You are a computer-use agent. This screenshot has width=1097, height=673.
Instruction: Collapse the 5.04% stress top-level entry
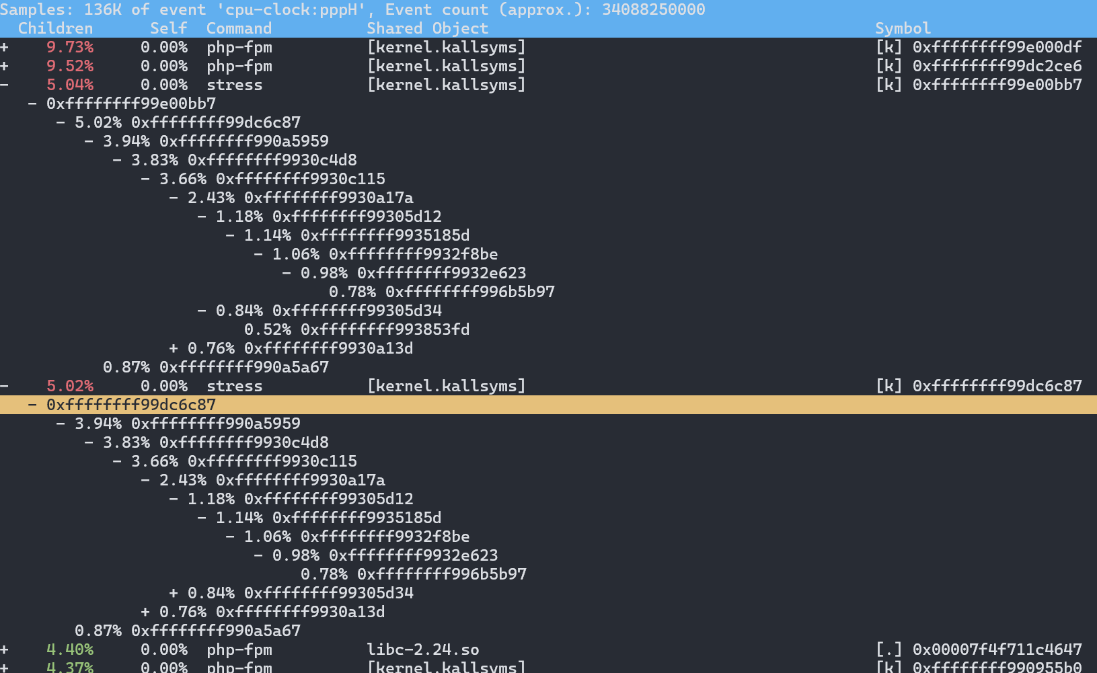coord(5,85)
